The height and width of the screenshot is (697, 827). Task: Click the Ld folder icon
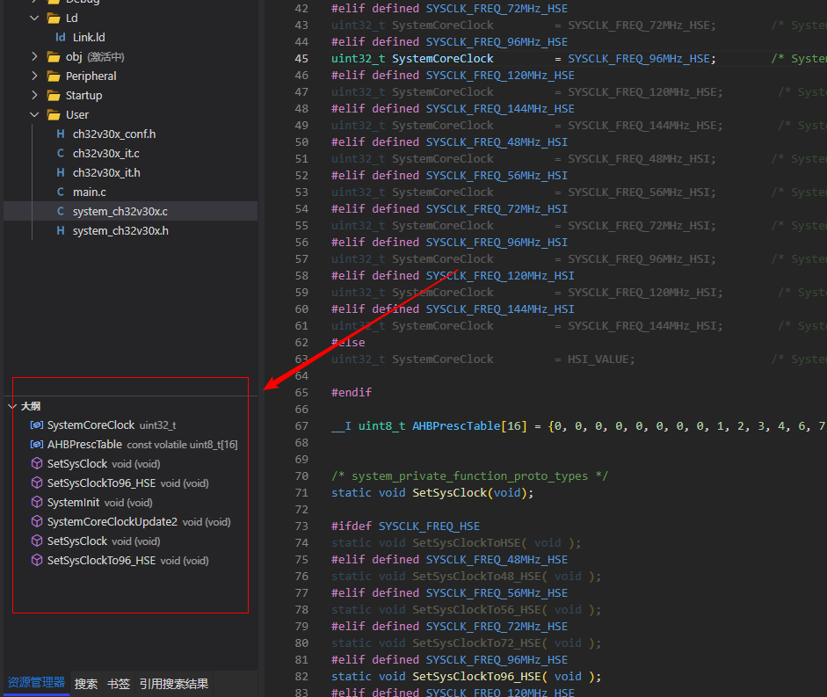(x=54, y=18)
